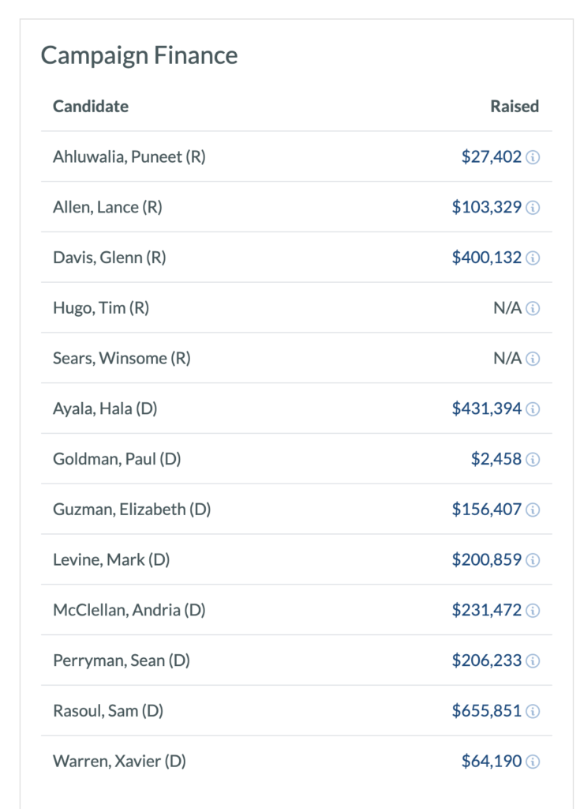The width and height of the screenshot is (580, 809).
Task: Open Sam Rasoul's $655,851 raised link
Action: 486,711
